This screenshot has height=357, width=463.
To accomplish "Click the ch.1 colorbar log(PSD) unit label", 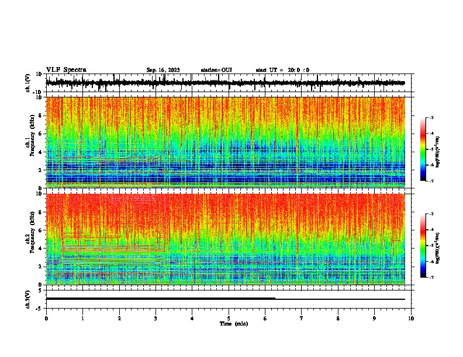I will tap(438, 152).
